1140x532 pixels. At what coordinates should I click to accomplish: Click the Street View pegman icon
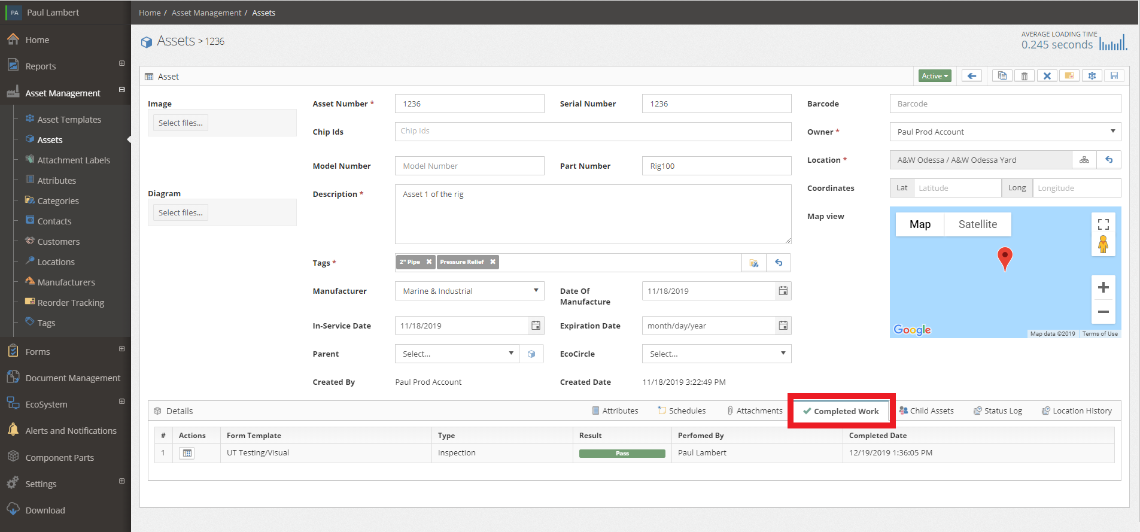coord(1103,244)
